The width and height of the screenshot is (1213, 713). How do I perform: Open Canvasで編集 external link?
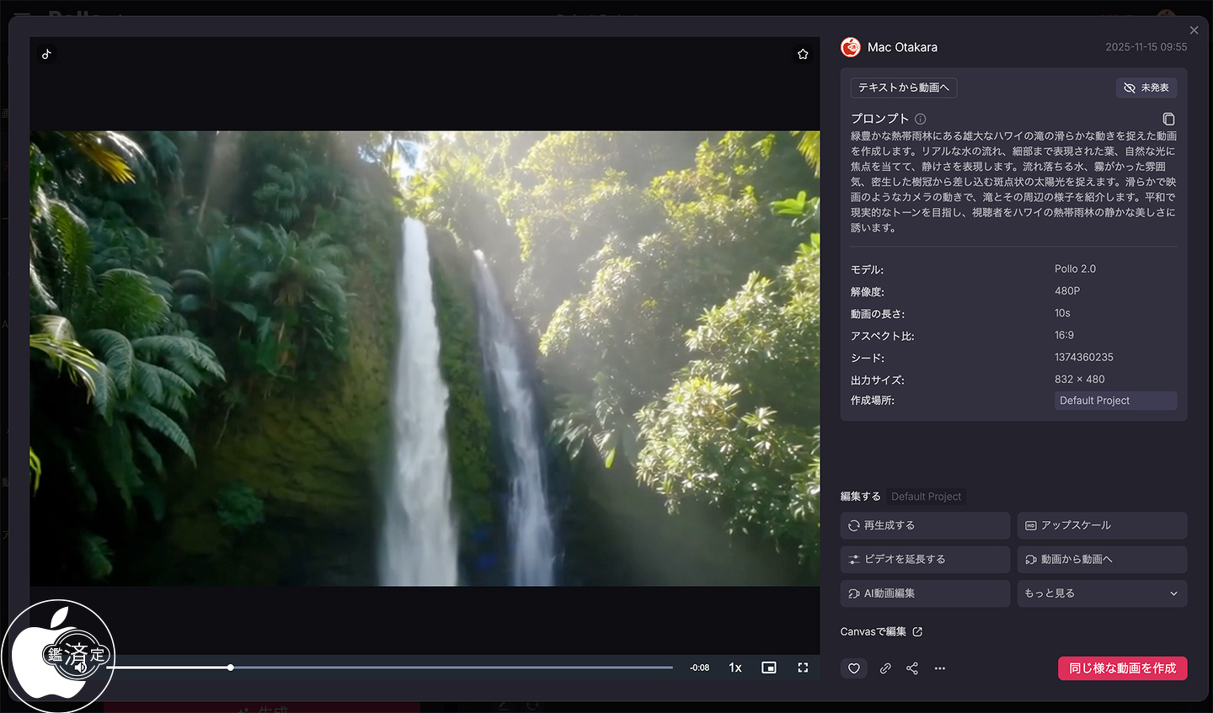[881, 631]
